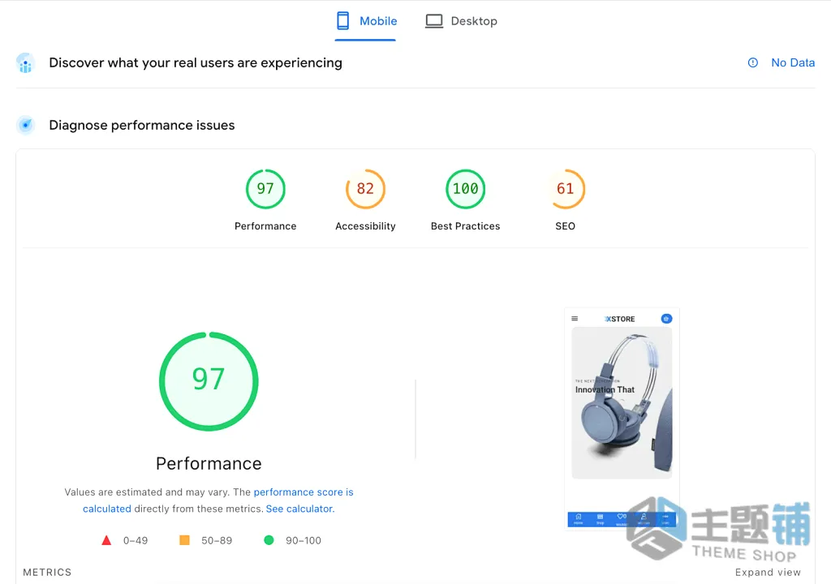Click the orange square 50–89 legend icon

184,540
